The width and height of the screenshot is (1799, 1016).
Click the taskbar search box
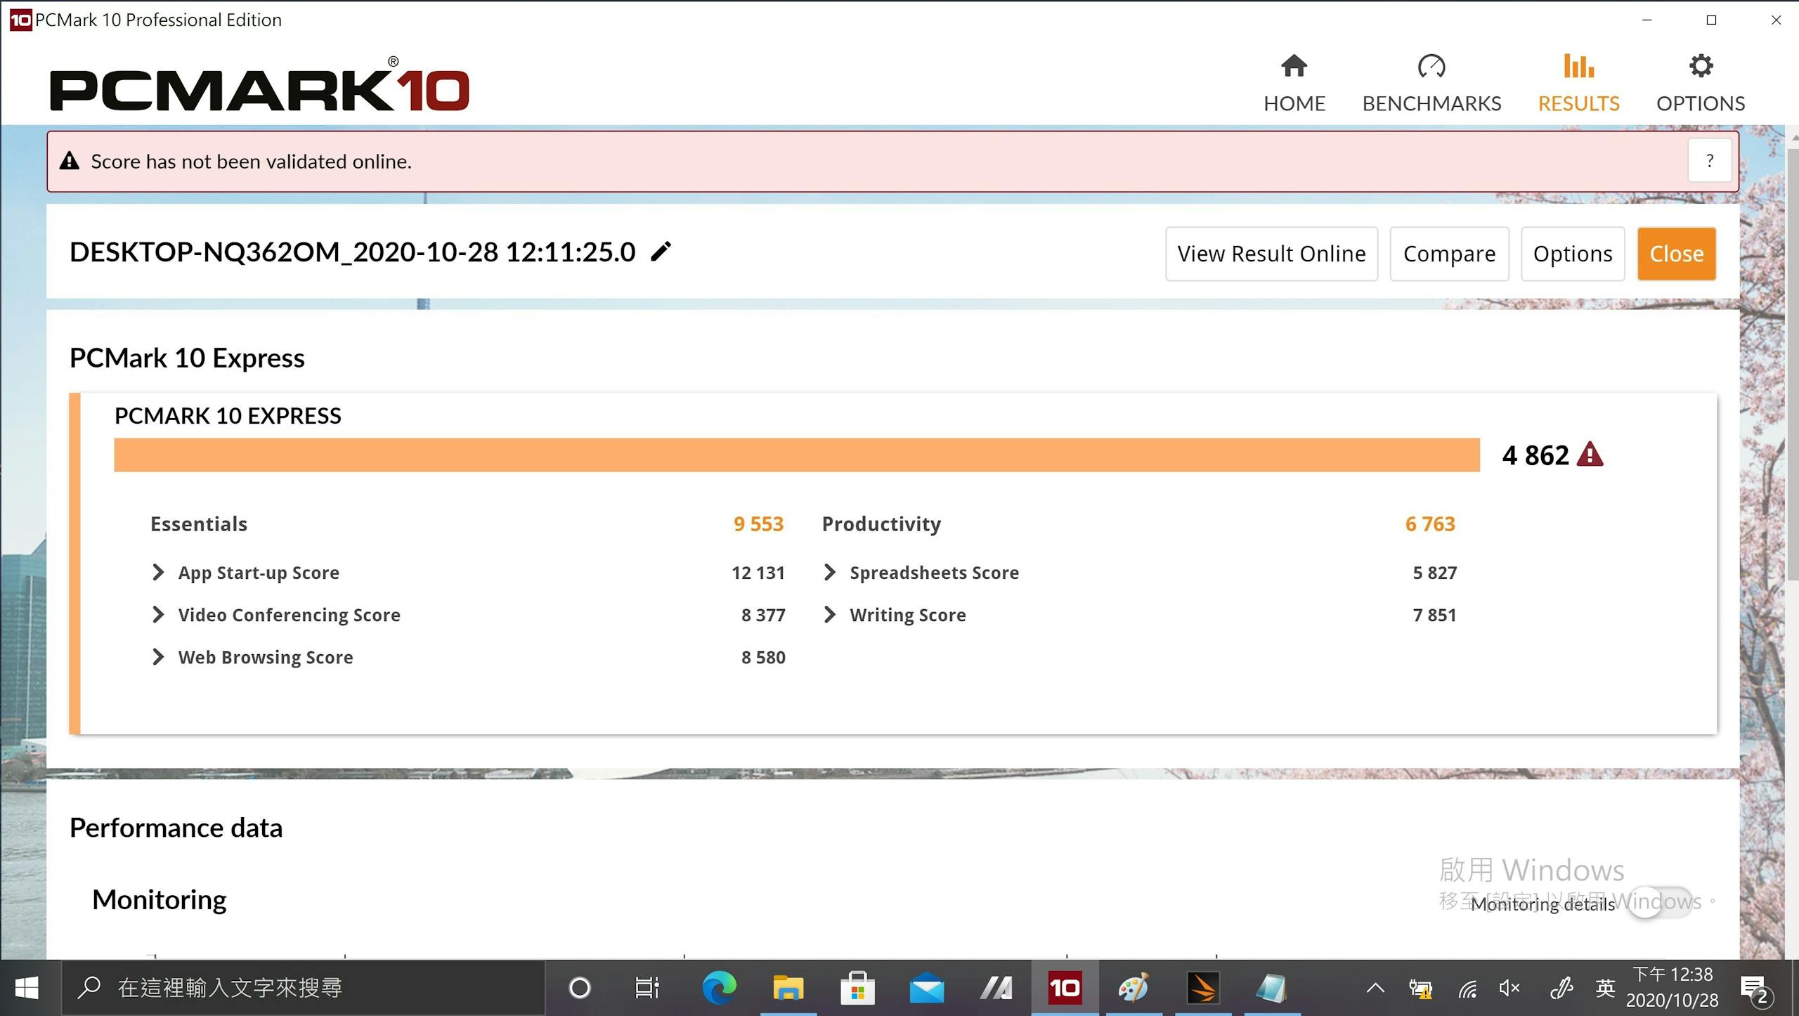(x=304, y=988)
